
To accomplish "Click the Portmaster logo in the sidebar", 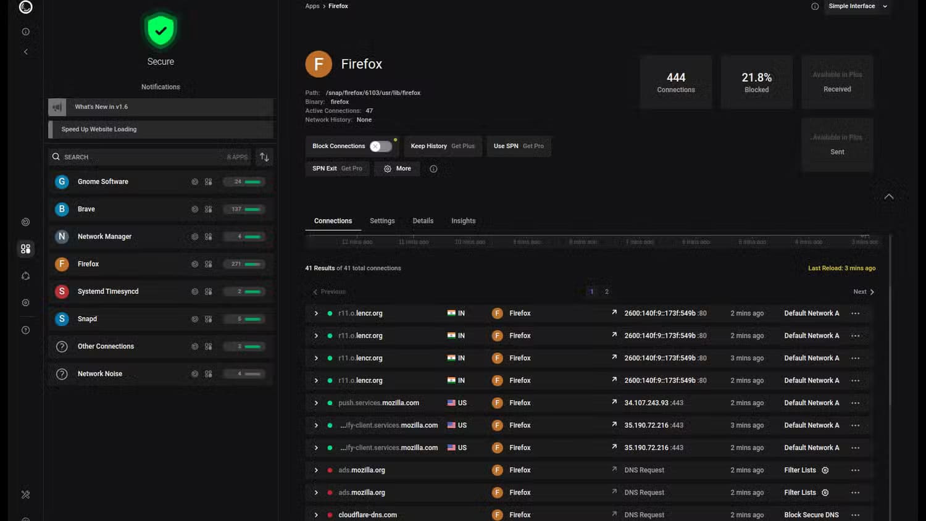I will 25,7.
